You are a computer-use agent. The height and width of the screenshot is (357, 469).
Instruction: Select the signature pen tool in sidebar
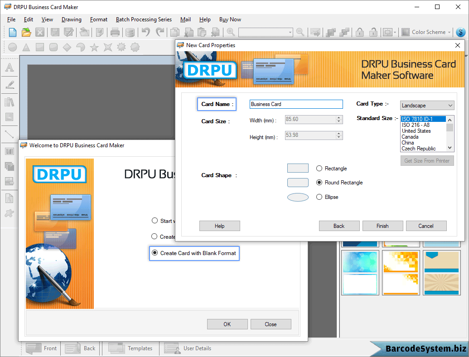click(10, 85)
